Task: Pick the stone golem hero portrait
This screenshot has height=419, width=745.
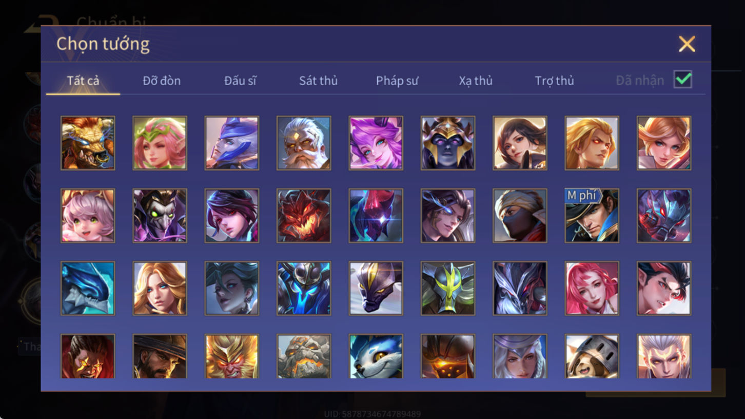Action: pos(304,356)
